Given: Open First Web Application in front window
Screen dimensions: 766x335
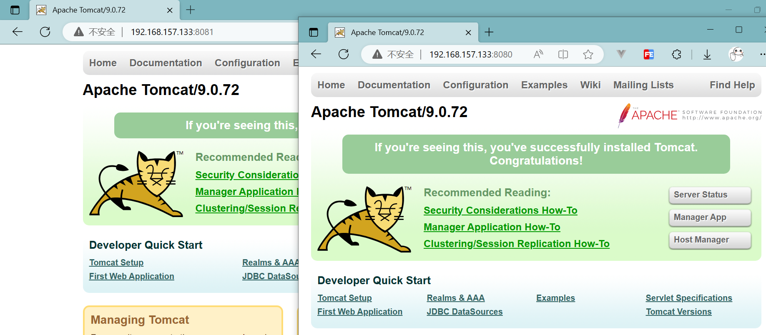Looking at the screenshot, I should tap(360, 312).
